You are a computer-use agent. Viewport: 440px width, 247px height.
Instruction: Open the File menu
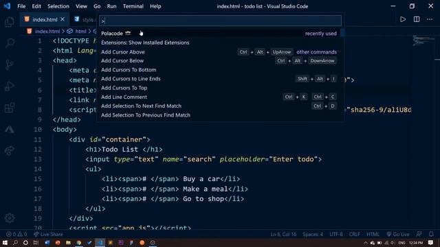21,6
